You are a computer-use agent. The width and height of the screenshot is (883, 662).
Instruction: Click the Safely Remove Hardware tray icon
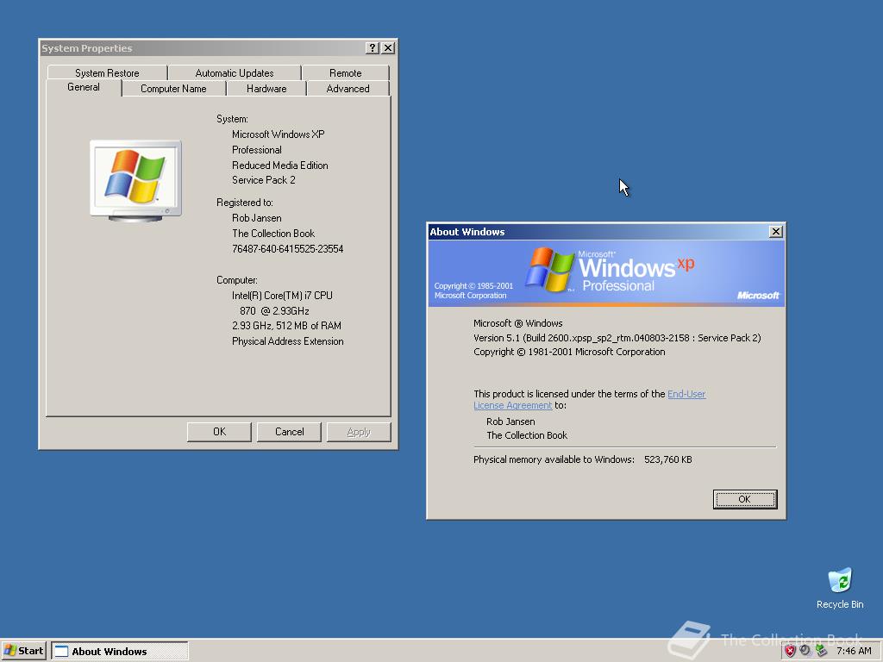click(821, 651)
